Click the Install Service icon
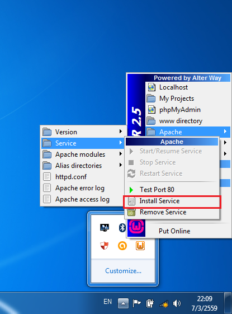The height and width of the screenshot is (314, 232). [131, 201]
